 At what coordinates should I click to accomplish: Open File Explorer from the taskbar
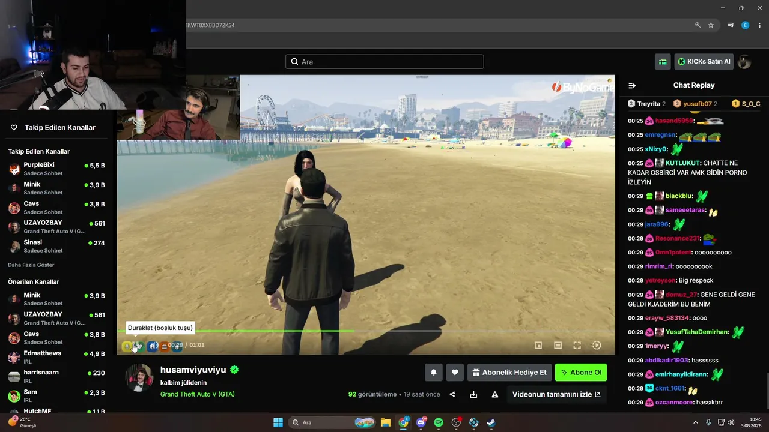coord(385,422)
